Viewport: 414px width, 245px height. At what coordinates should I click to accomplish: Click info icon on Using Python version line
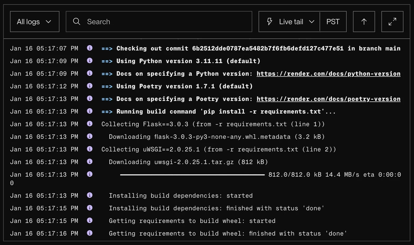(x=90, y=60)
